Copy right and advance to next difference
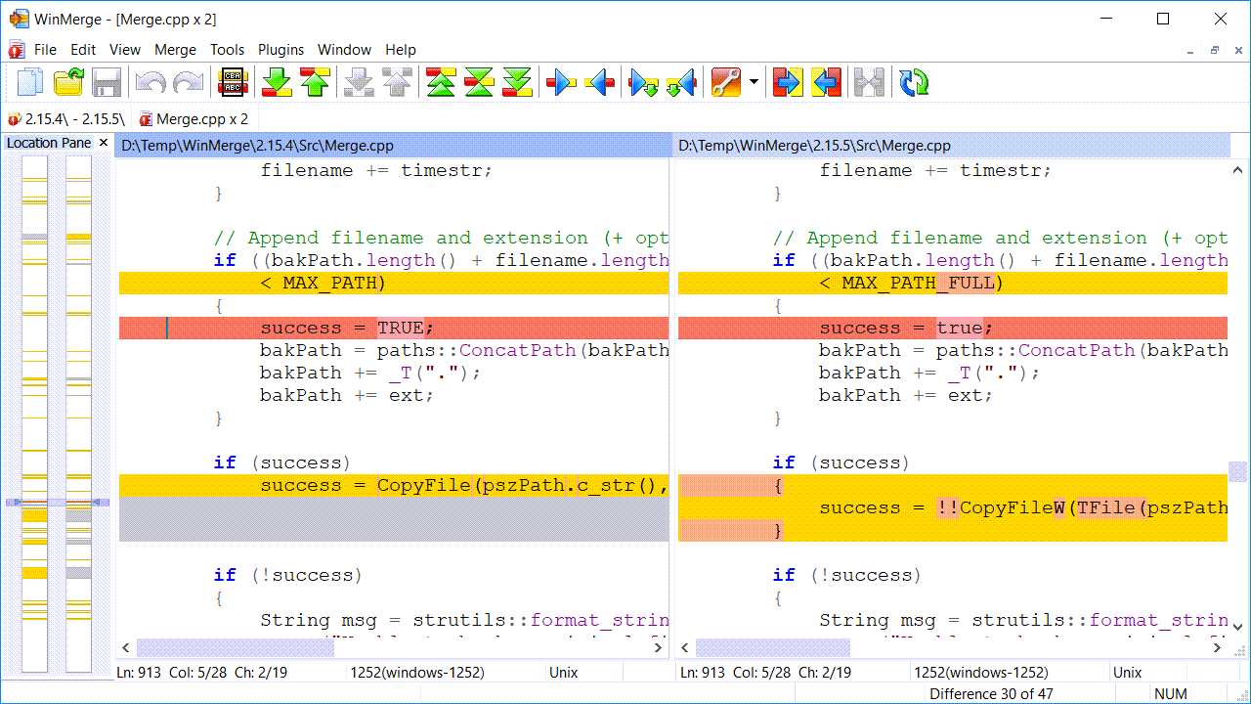This screenshot has height=704, width=1251. (x=643, y=82)
